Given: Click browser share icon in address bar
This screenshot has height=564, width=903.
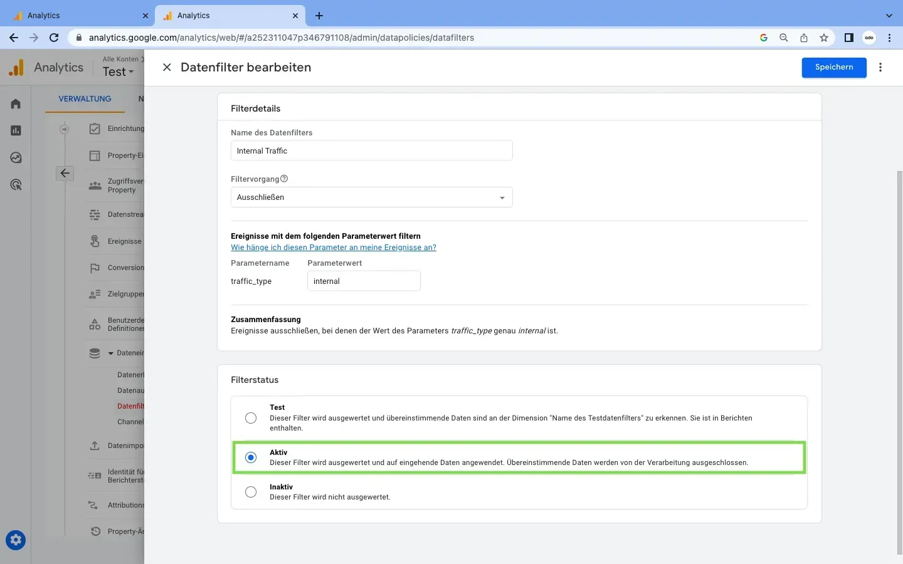Looking at the screenshot, I should [804, 38].
